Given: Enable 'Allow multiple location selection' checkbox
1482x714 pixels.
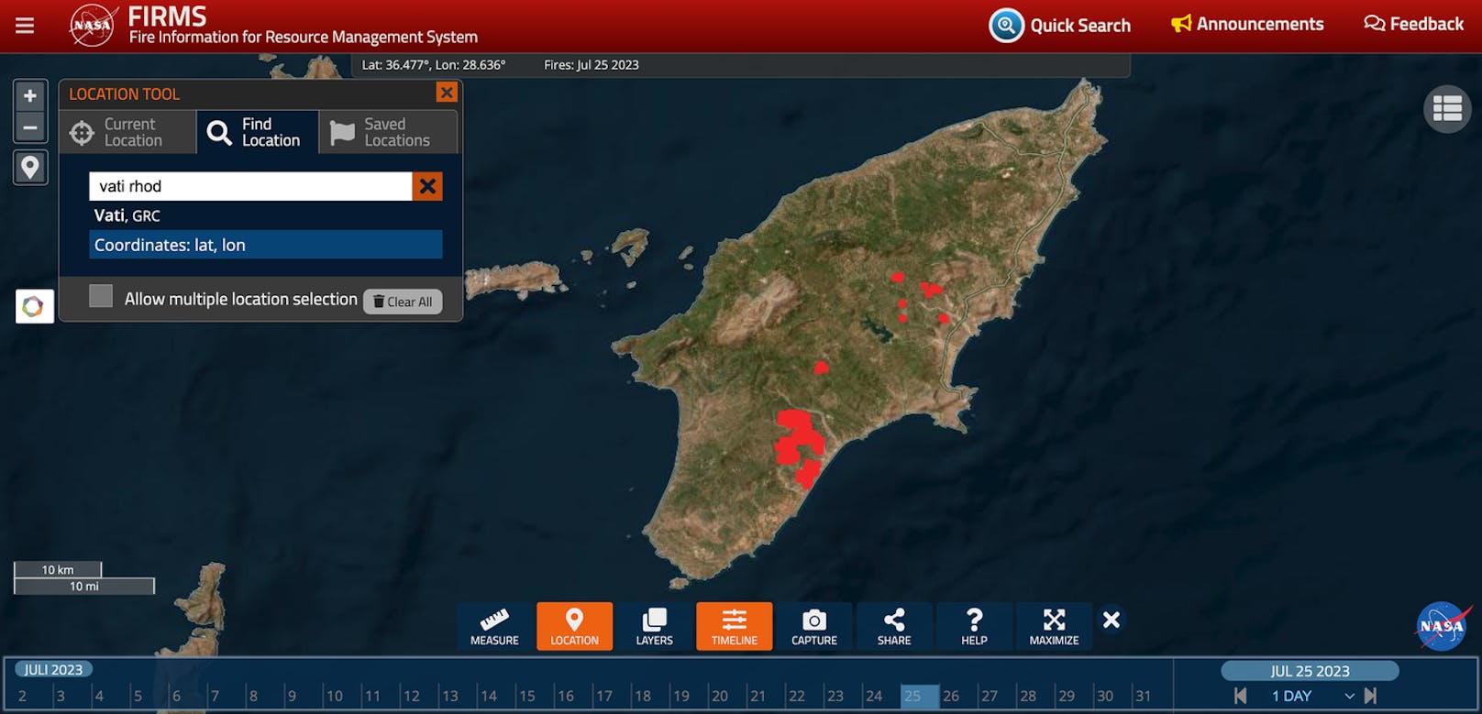Looking at the screenshot, I should [x=101, y=296].
